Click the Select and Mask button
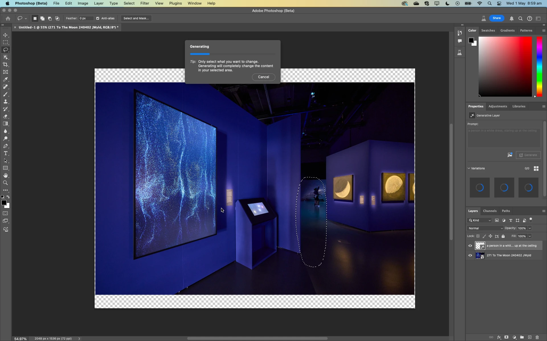Viewport: 547px width, 341px height. point(136,18)
